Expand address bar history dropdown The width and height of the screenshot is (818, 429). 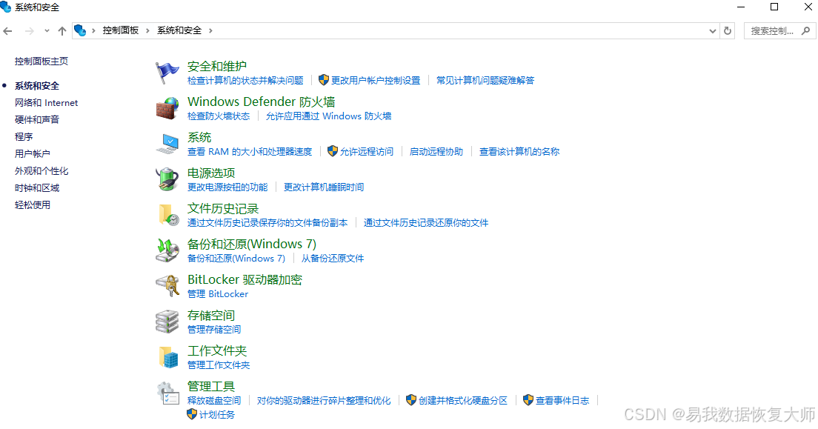pos(713,31)
